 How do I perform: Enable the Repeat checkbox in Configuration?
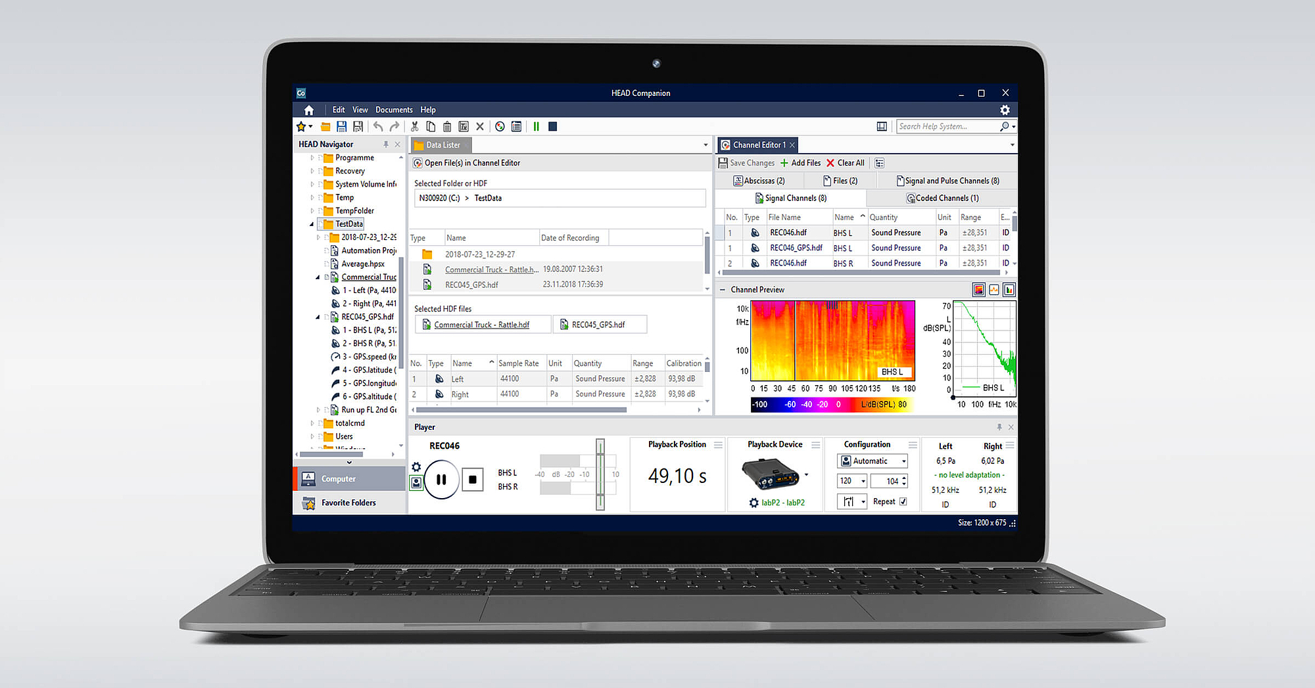904,501
